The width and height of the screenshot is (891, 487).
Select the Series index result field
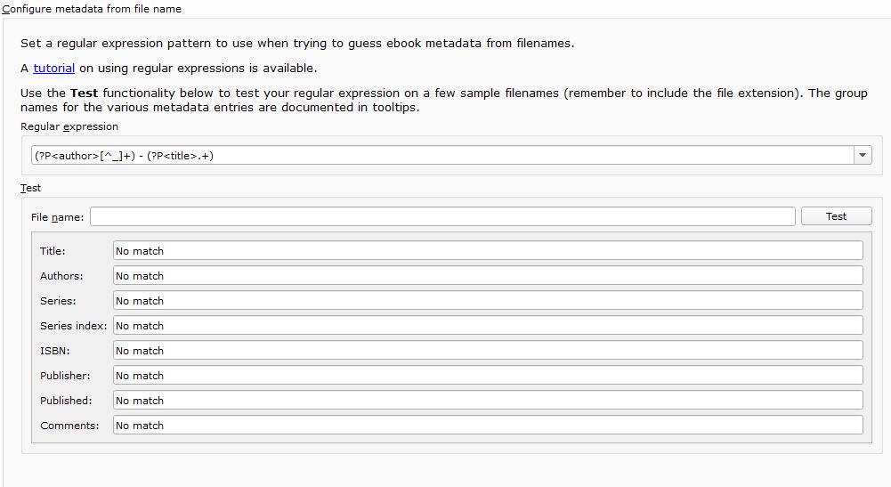coord(488,326)
